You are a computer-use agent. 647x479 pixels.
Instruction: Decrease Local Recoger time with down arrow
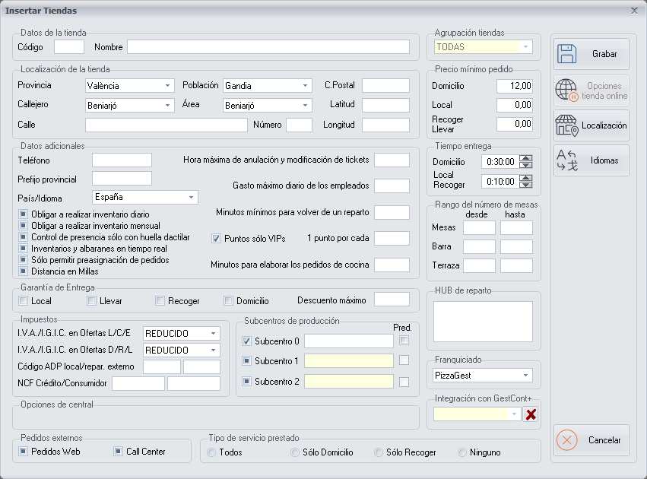(526, 185)
